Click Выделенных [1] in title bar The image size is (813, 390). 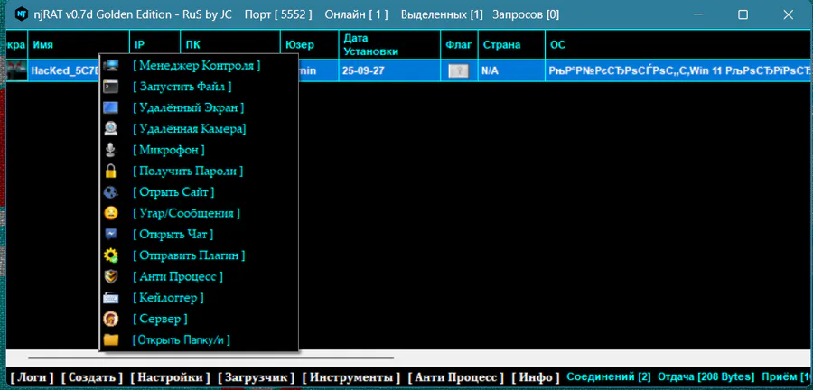[x=442, y=14]
